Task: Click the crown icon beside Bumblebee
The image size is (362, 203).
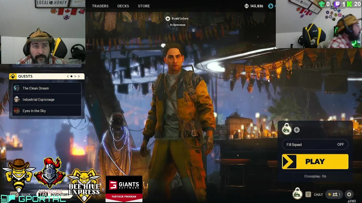Action: click(x=168, y=19)
